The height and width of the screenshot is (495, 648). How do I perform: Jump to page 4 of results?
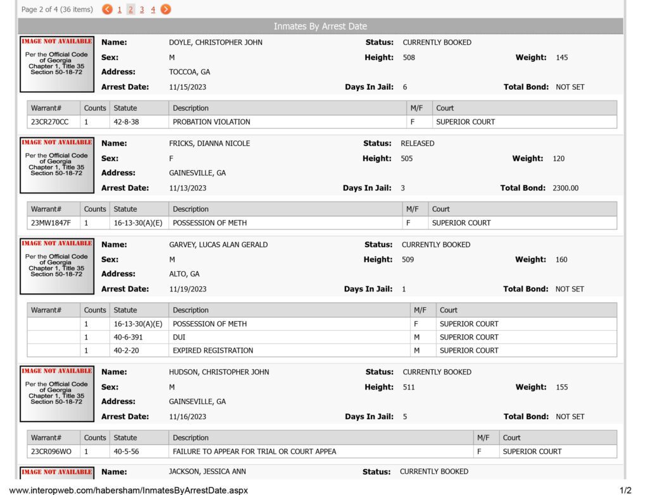point(153,9)
